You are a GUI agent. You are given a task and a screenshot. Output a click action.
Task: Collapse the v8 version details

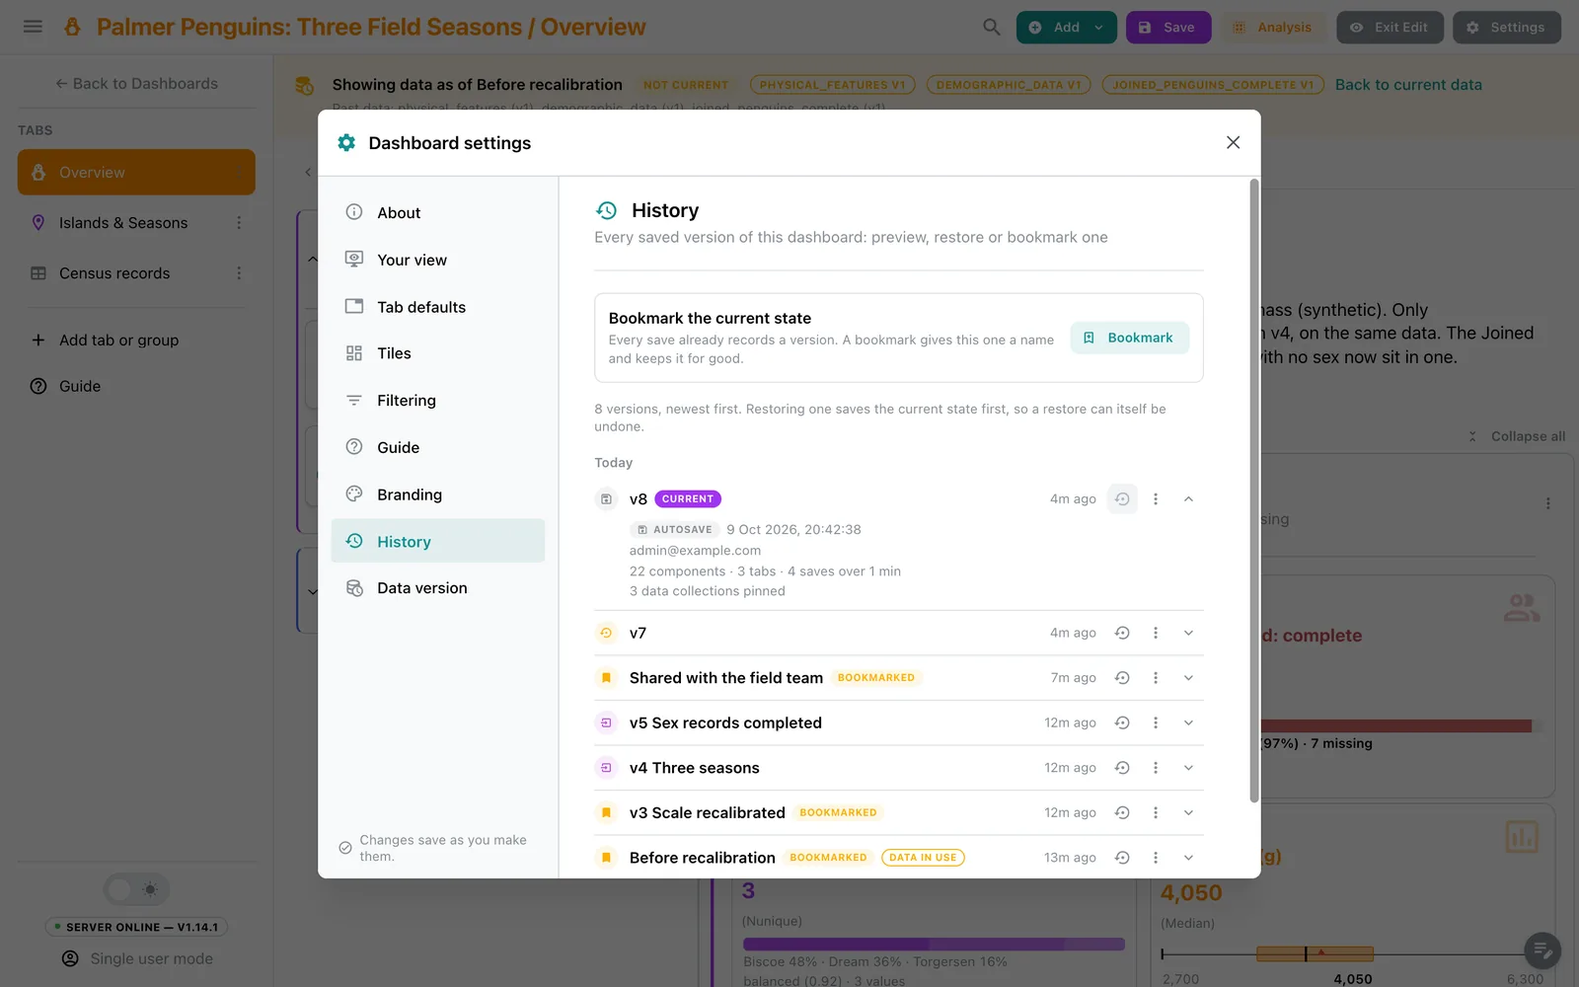coord(1188,499)
